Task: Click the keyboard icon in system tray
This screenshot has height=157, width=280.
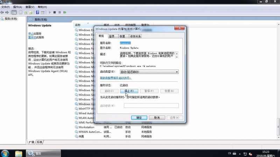Action: (x=234, y=153)
